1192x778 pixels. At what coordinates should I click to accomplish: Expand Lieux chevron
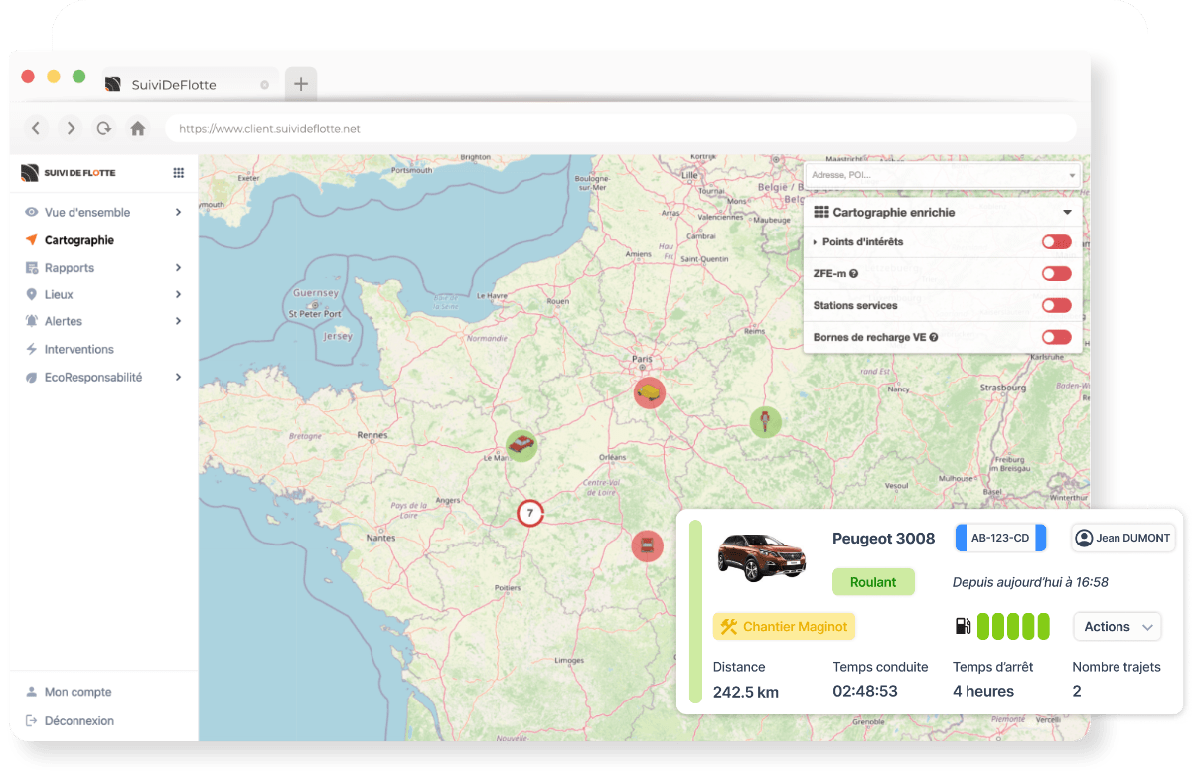[x=178, y=294]
